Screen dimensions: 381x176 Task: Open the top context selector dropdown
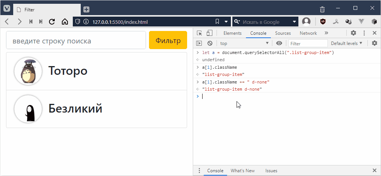click(x=244, y=43)
